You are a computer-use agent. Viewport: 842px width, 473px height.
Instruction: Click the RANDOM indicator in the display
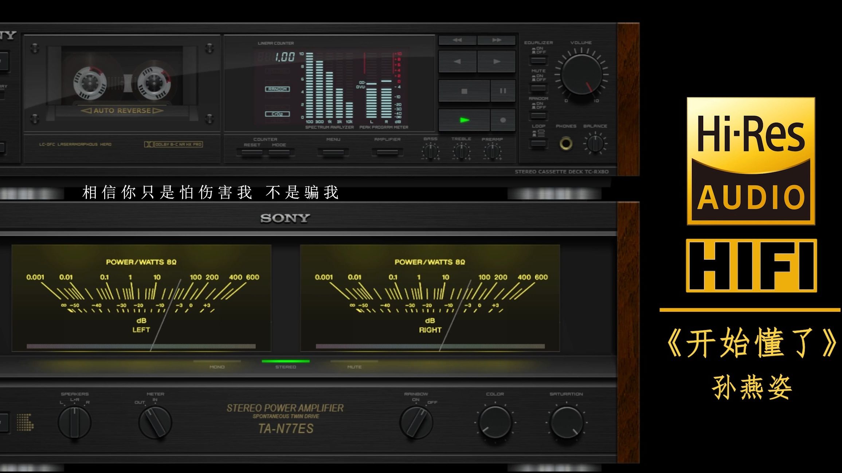(x=277, y=89)
